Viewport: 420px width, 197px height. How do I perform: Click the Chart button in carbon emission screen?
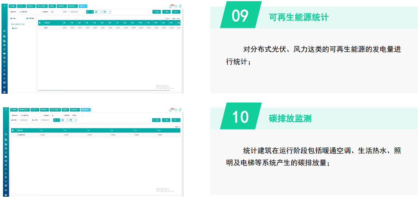point(166,120)
